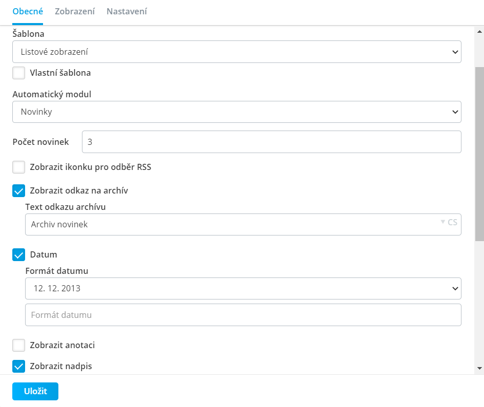Click the custom Formát datumu text field
Viewport: 484px width, 407px height.
pos(243,315)
